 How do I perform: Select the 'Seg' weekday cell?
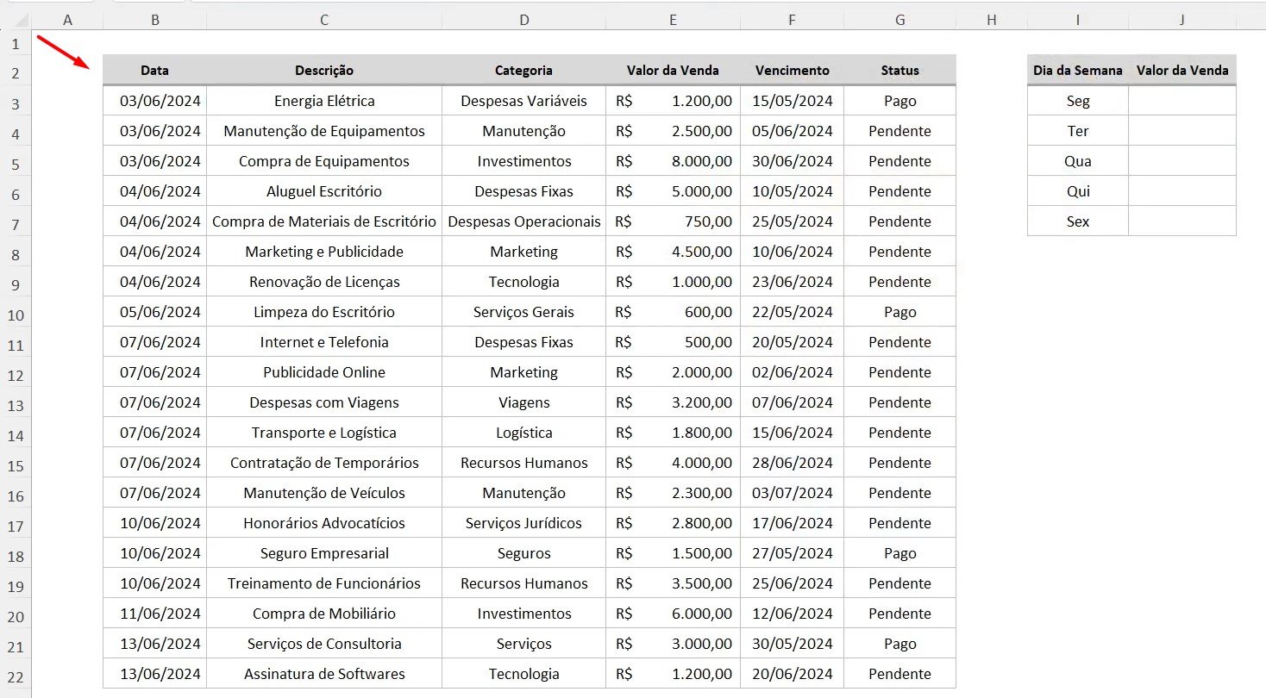pos(1078,101)
